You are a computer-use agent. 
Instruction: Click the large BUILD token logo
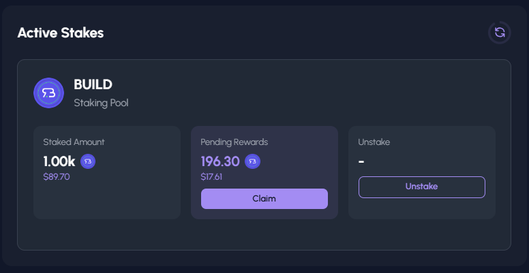click(x=48, y=93)
